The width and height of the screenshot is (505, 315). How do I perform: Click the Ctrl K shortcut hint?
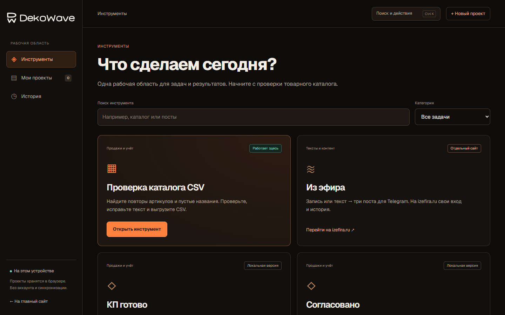(x=429, y=14)
